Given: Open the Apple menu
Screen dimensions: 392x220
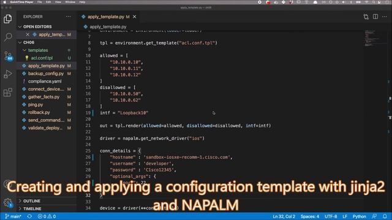Looking at the screenshot, I should (4, 2).
